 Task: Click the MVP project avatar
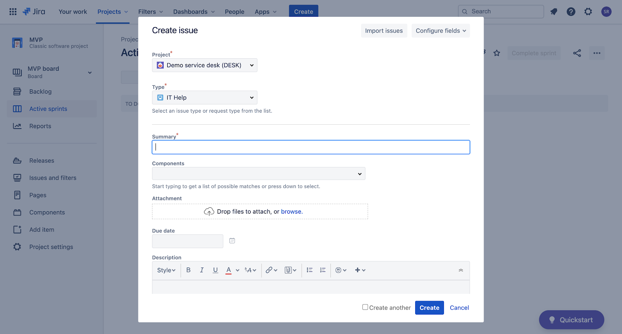[17, 43]
